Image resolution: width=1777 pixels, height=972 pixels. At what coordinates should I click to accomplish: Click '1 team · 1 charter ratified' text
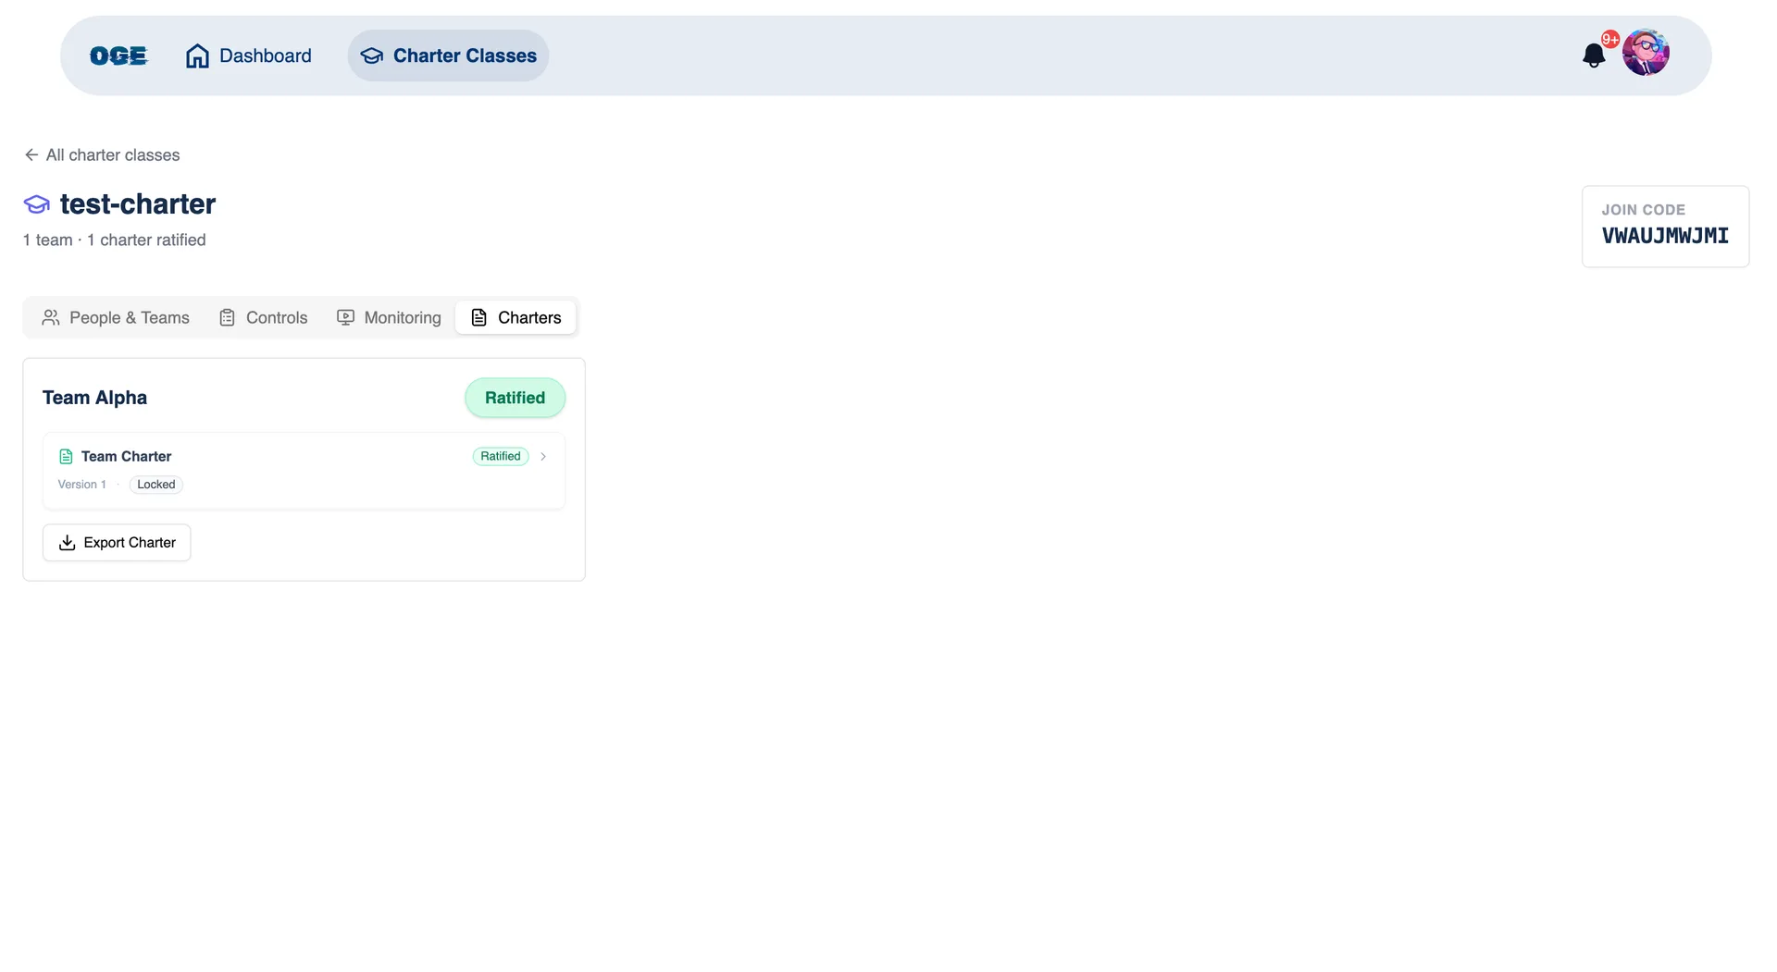[x=114, y=240]
